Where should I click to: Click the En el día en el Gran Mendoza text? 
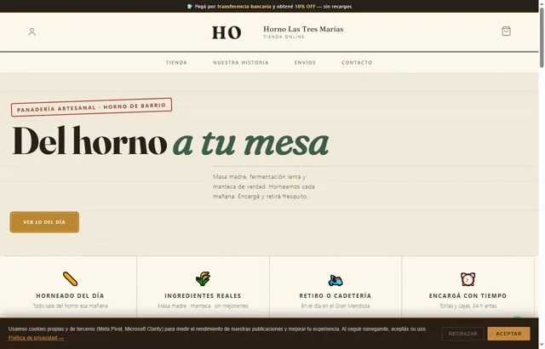tap(336, 306)
